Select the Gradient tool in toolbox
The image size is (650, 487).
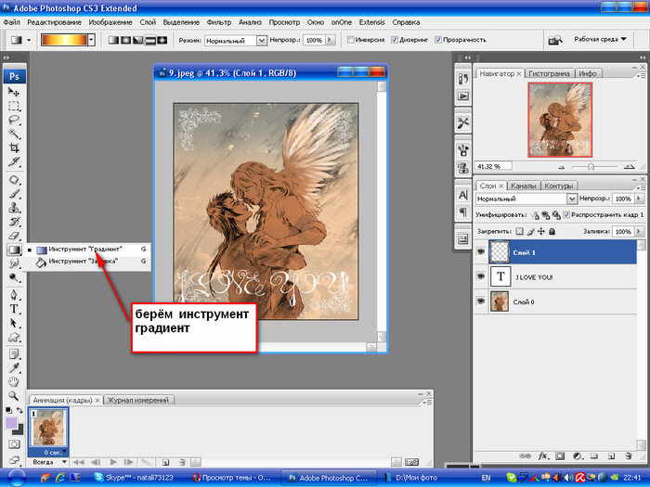coord(14,250)
